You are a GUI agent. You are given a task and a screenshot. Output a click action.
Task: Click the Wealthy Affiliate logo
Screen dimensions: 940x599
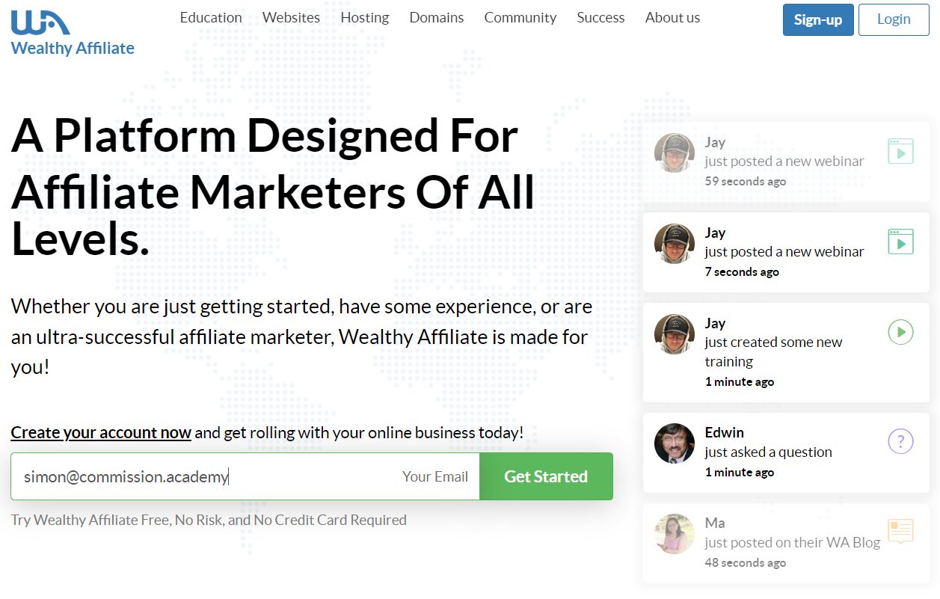click(73, 31)
